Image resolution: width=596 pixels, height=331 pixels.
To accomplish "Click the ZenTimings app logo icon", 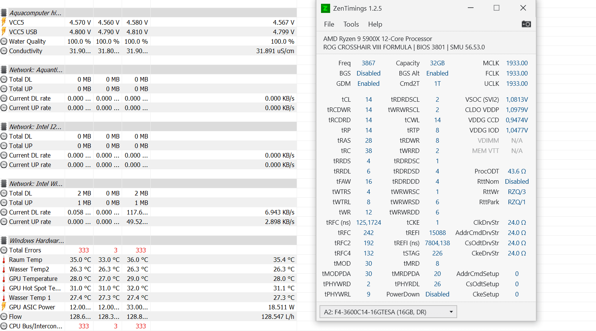I will (x=325, y=8).
